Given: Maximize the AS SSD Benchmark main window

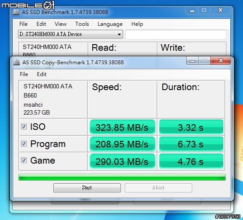Looking at the screenshot, I should click(204, 10).
